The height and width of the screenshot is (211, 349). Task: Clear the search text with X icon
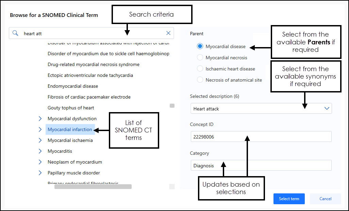(168, 33)
